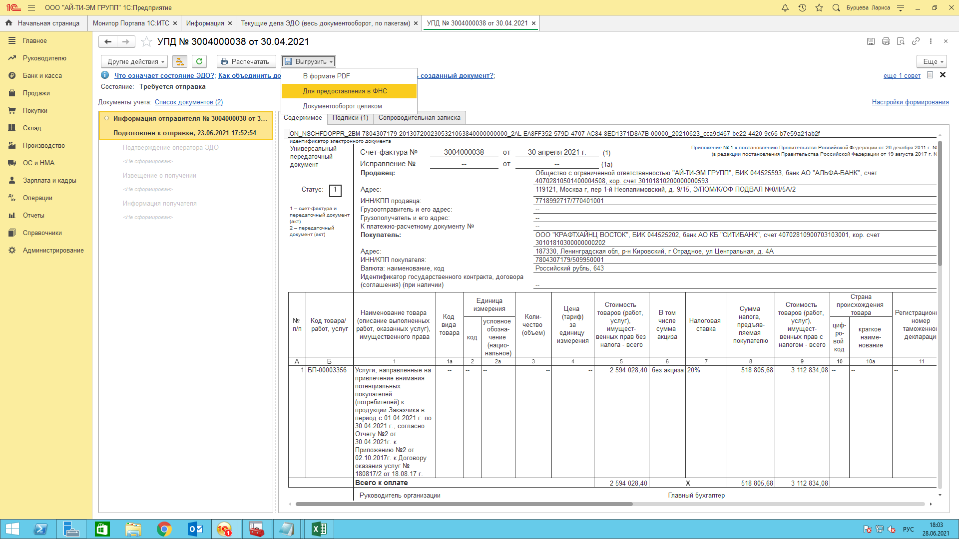Select В формате PDF export option

(326, 76)
